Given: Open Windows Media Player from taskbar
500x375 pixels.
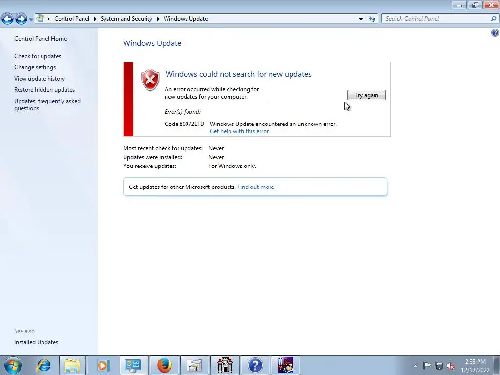Looking at the screenshot, I should point(103,365).
